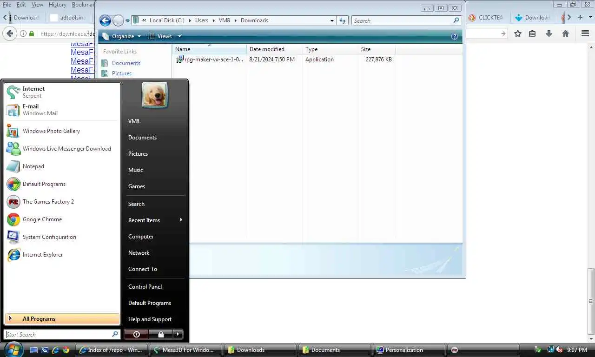Screen dimensions: 595x357
Task: Open address bar previous locations dropdown
Action: (332, 20)
